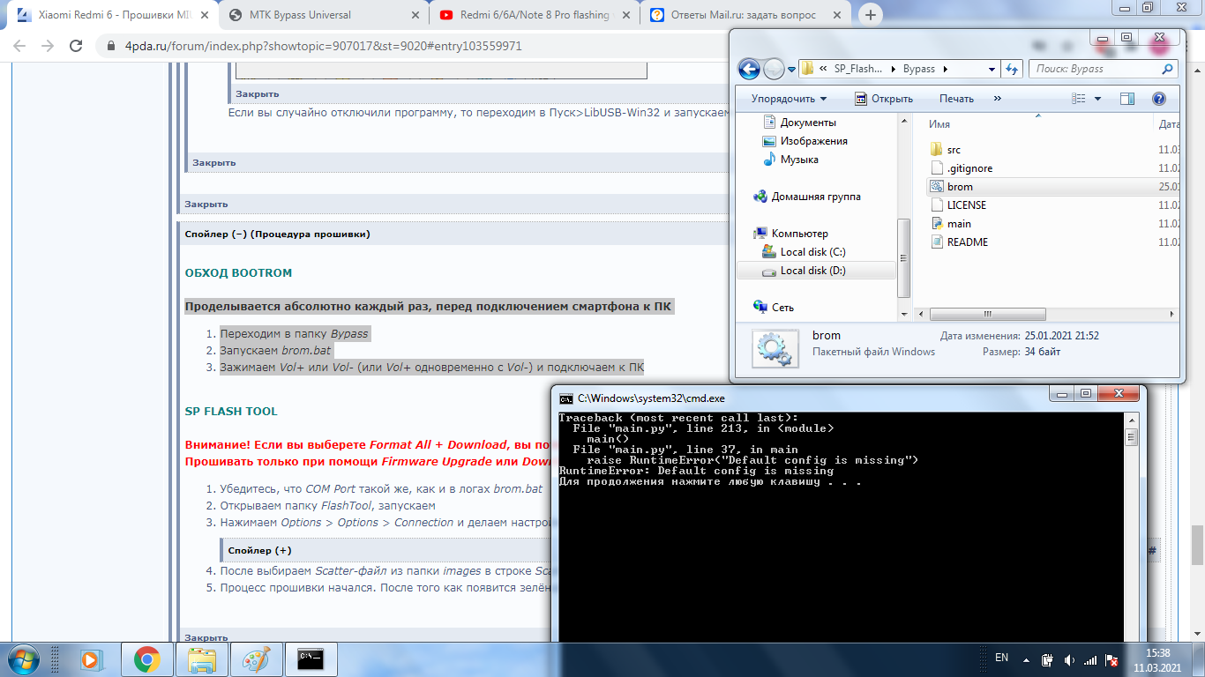Viewport: 1205px width, 677px height.
Task: Click the volume icon in tray
Action: [x=1069, y=659]
